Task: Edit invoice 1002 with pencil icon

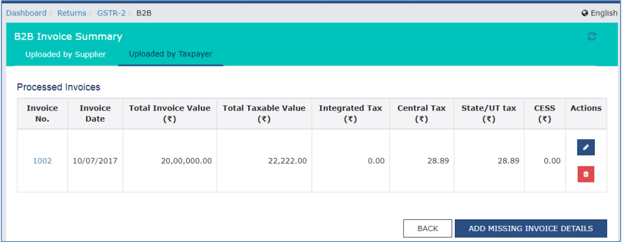Action: coord(586,148)
